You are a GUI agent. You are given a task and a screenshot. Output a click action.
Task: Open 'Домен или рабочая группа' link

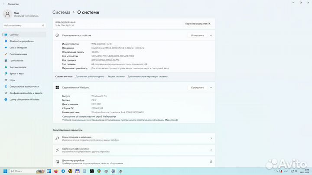pyautogui.click(x=90, y=76)
